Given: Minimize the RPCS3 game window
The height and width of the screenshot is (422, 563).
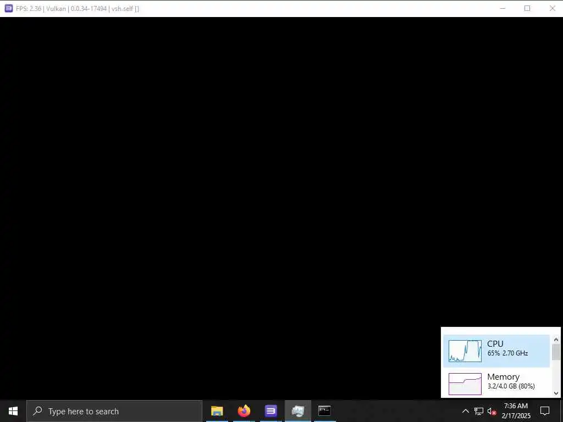Looking at the screenshot, I should click(503, 8).
